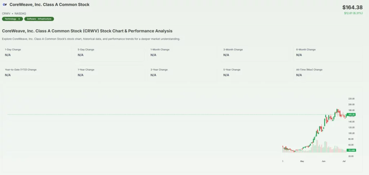Image resolution: width=369 pixels, height=175 pixels.
Task: Select the 5-Year Change card
Action: [x=255, y=72]
